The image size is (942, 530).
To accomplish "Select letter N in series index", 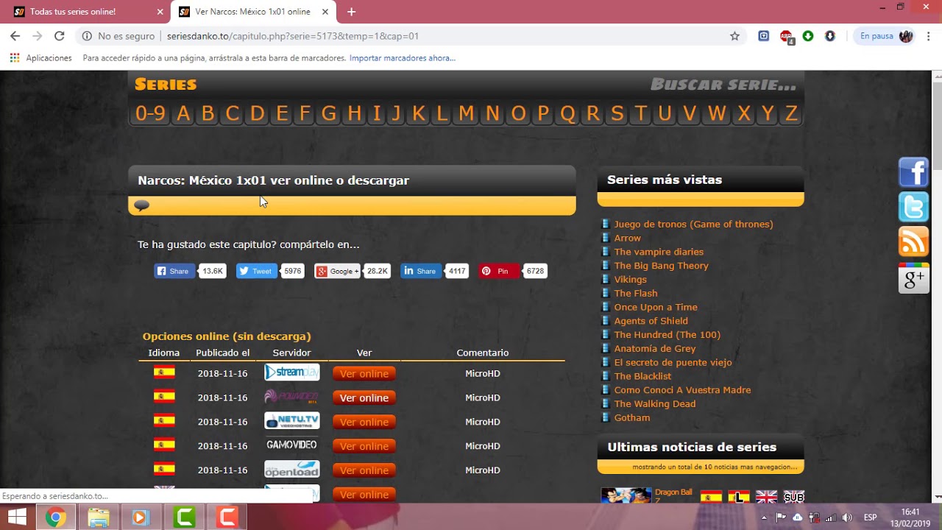I will [x=492, y=113].
